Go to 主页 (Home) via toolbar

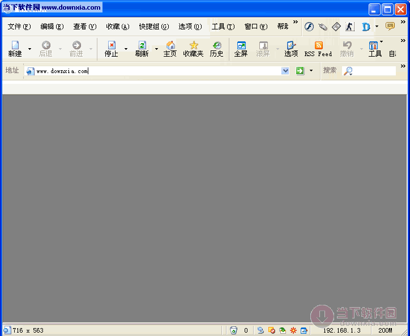click(x=170, y=49)
